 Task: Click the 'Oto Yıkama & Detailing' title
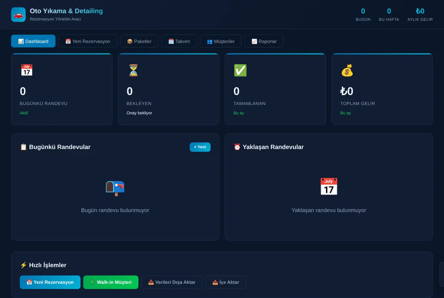66,11
